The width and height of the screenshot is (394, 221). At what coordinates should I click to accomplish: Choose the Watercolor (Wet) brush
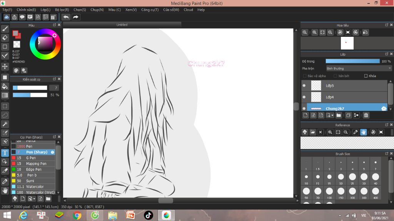tap(33, 193)
